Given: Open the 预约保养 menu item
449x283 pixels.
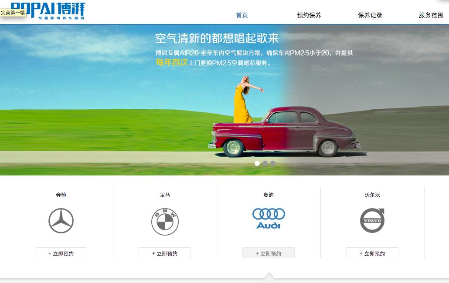Looking at the screenshot, I should pos(309,15).
